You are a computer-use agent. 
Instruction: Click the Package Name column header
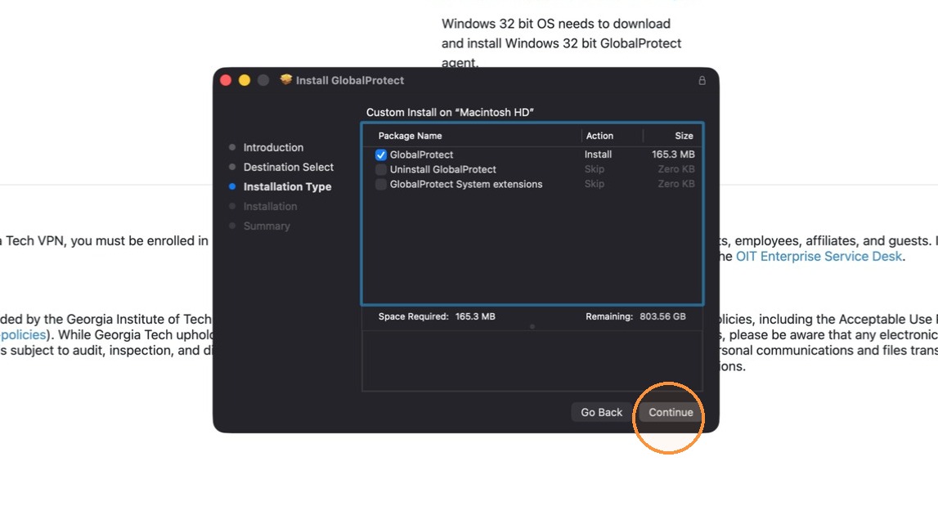click(410, 136)
